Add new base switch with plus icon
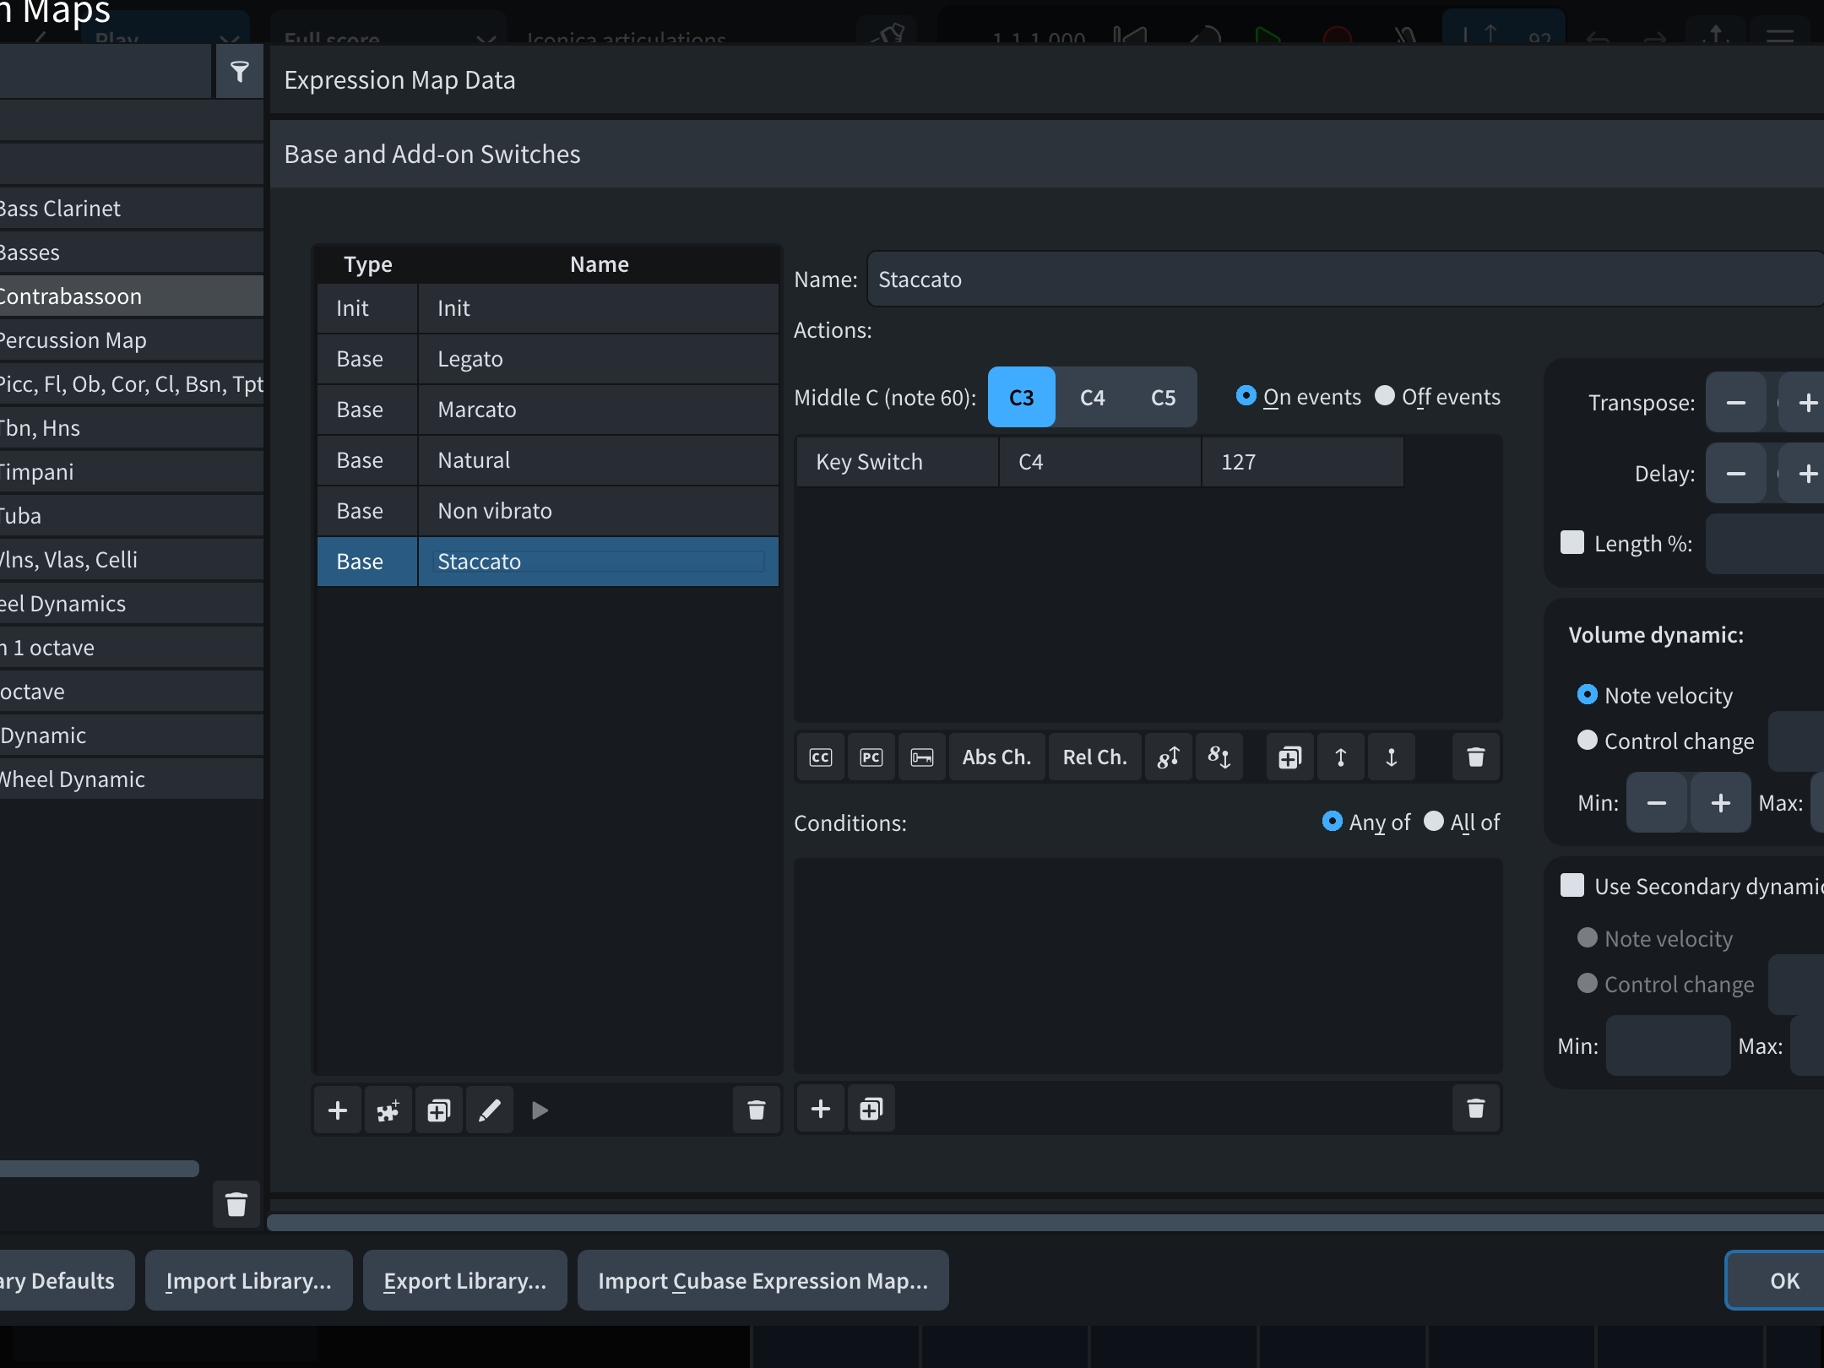This screenshot has width=1824, height=1368. (338, 1110)
